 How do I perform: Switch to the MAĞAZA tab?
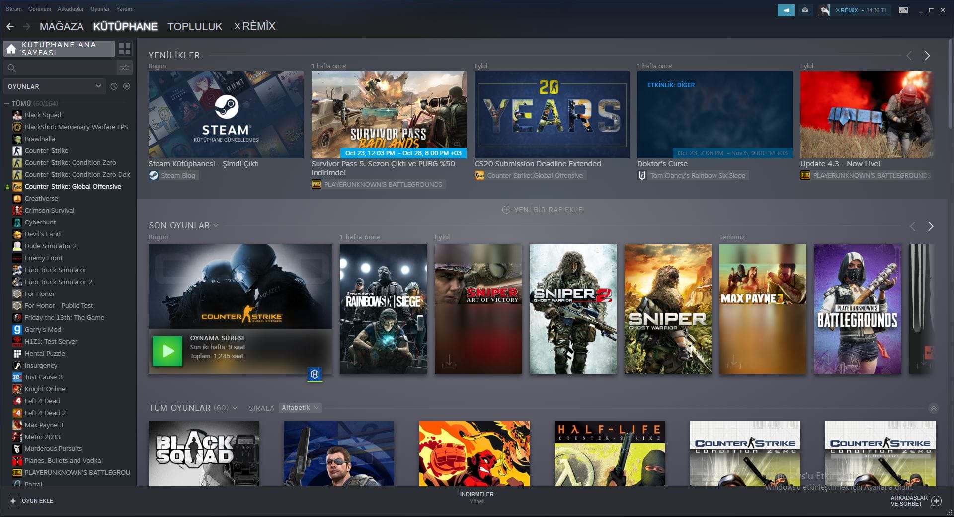(62, 27)
